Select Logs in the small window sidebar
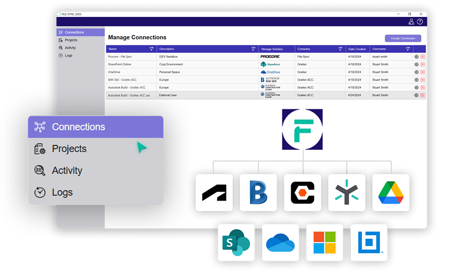The image size is (450, 272). click(80, 55)
